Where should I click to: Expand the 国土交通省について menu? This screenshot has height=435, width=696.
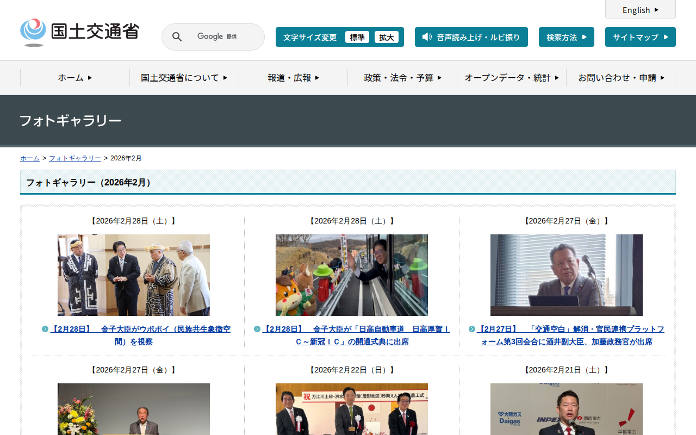click(x=184, y=78)
